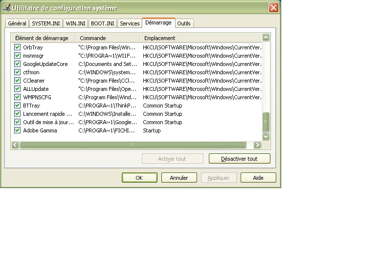Confirm with the OK button
This screenshot has width=381, height=278.
pos(139,178)
